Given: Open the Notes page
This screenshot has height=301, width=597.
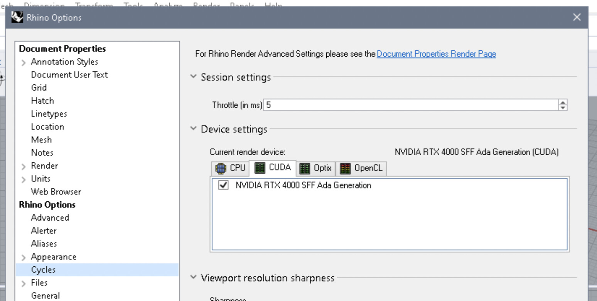Looking at the screenshot, I should point(42,153).
